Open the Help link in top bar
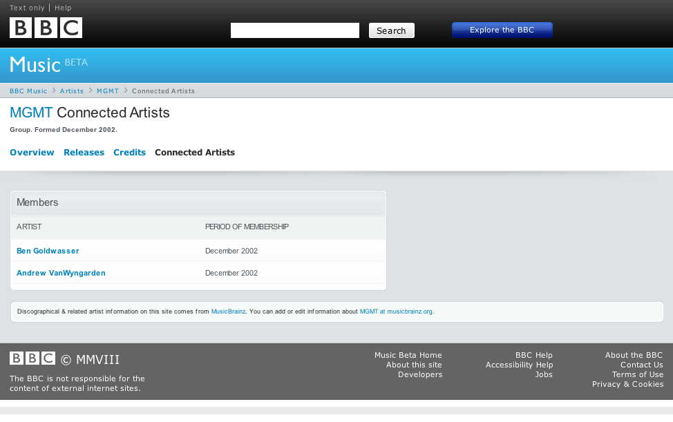This screenshot has width=673, height=422. pos(63,8)
